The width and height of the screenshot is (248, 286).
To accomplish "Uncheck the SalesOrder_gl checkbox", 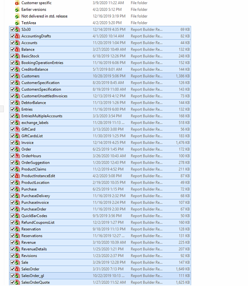I will coord(13,276).
